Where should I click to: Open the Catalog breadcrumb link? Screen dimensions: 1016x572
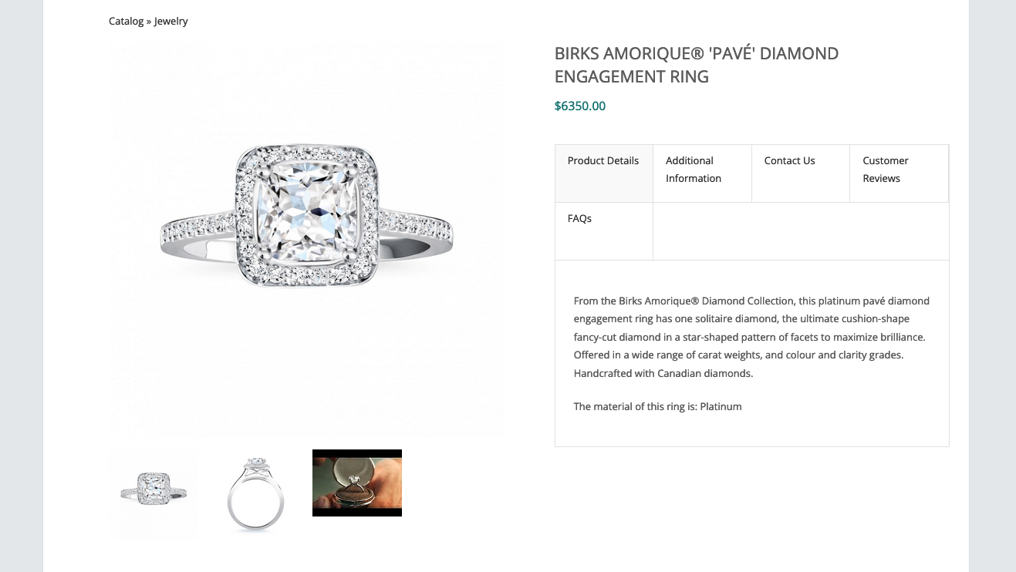pyautogui.click(x=126, y=21)
